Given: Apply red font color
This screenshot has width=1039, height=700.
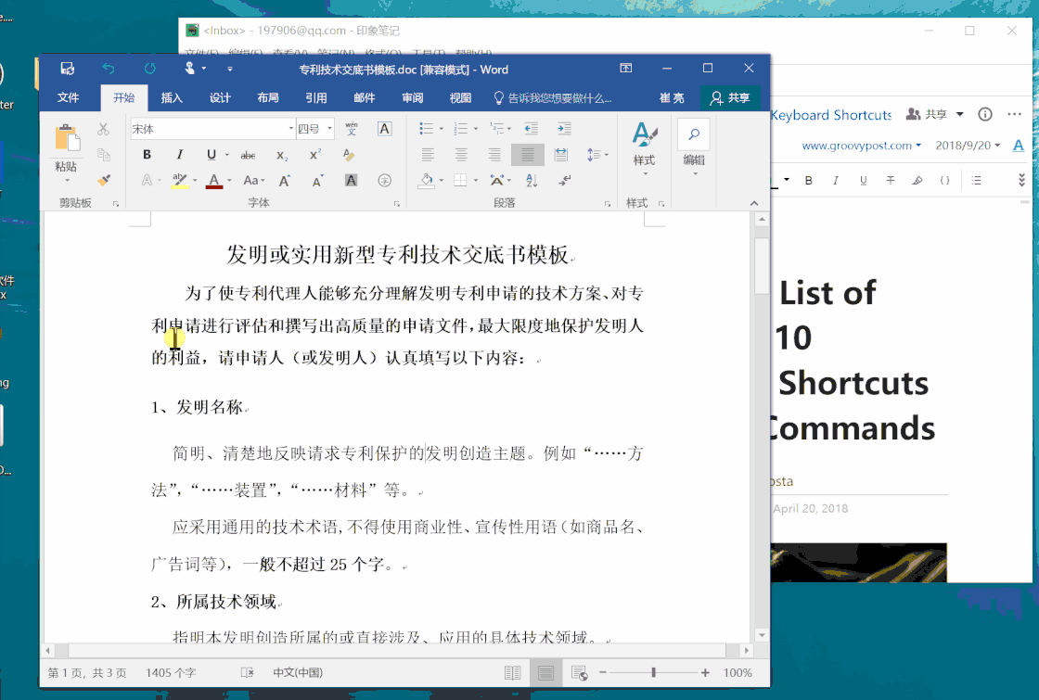Looking at the screenshot, I should pyautogui.click(x=214, y=181).
